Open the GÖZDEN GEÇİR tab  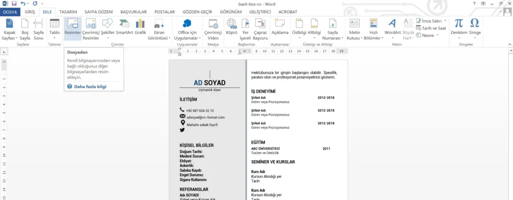198,12
